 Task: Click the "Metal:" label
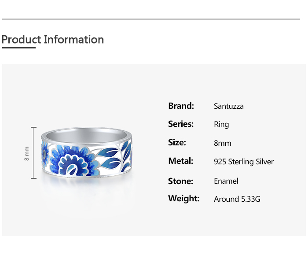(x=180, y=161)
